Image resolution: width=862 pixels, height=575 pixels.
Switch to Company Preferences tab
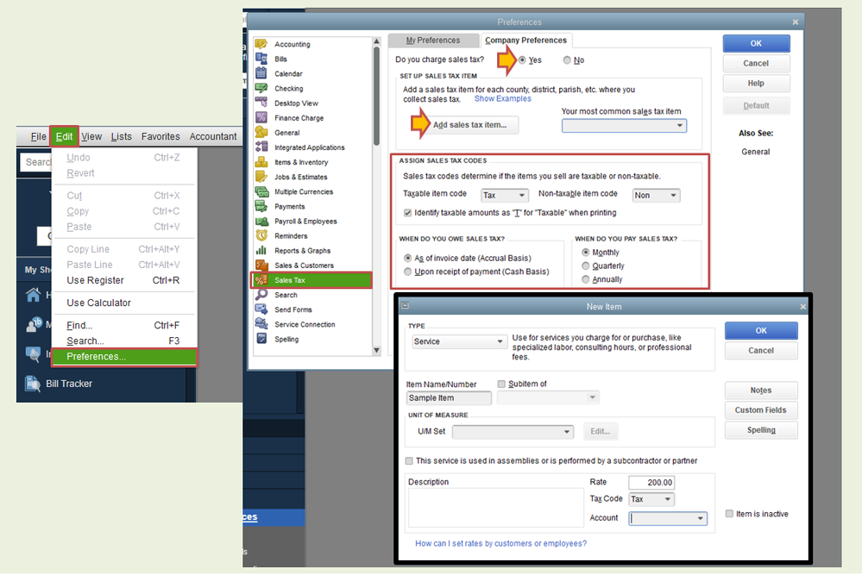525,41
